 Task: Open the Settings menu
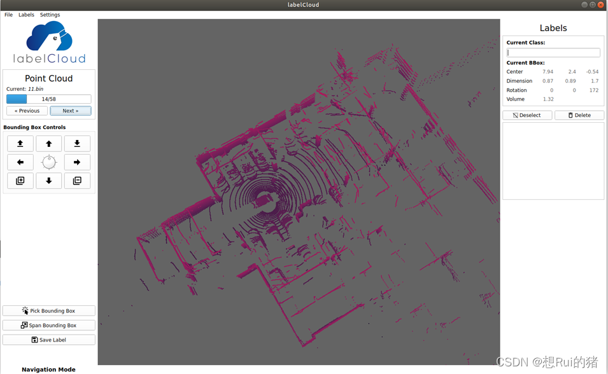point(50,15)
